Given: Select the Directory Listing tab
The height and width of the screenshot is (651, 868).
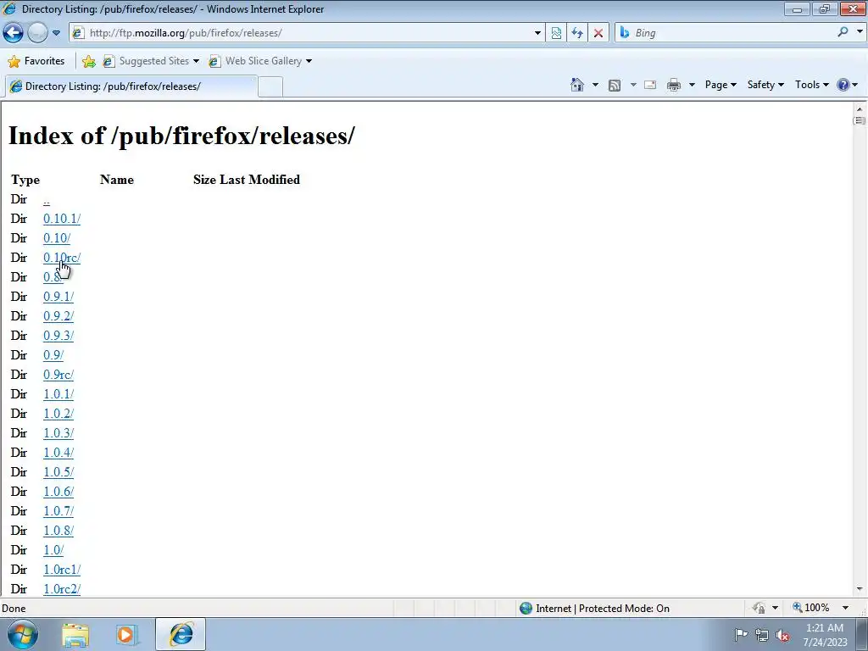Looking at the screenshot, I should (131, 86).
